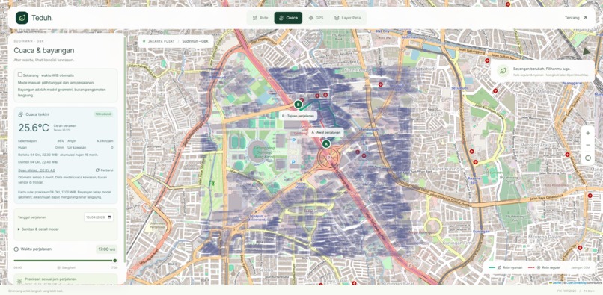Open the Layer Peta tab
This screenshot has height=295, width=603.
click(x=348, y=18)
